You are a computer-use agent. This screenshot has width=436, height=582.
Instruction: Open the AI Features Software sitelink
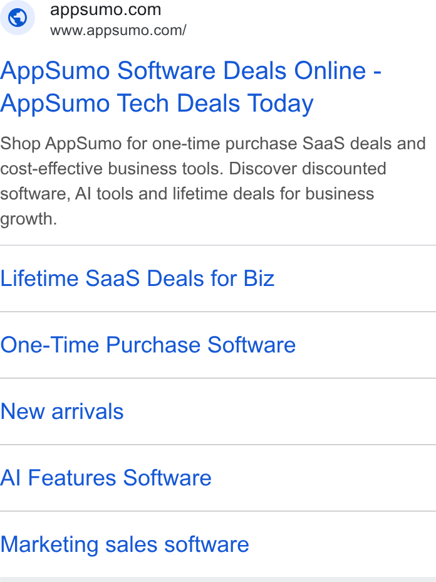(106, 478)
